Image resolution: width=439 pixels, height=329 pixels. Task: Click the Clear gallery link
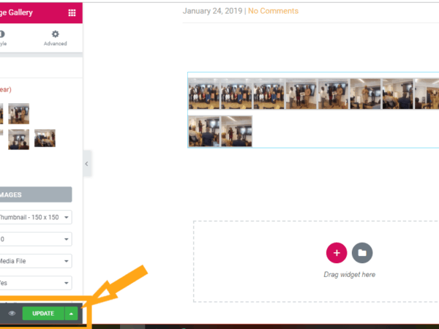click(x=5, y=89)
